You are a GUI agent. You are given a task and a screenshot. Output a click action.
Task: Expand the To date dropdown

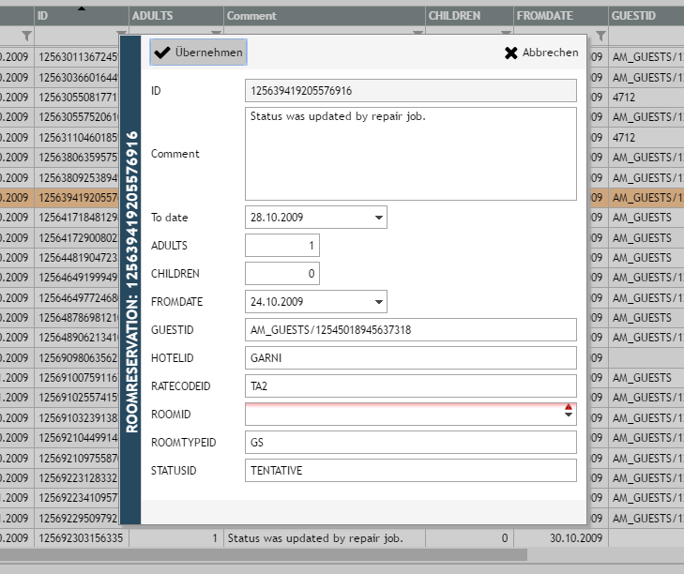(378, 218)
